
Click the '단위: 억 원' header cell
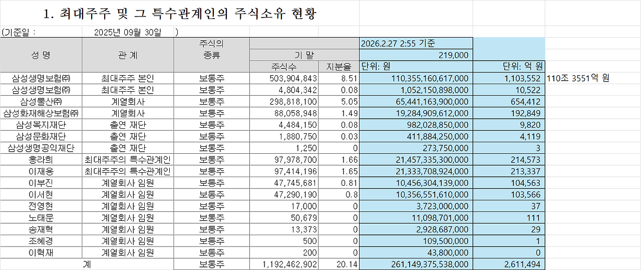pos(509,67)
